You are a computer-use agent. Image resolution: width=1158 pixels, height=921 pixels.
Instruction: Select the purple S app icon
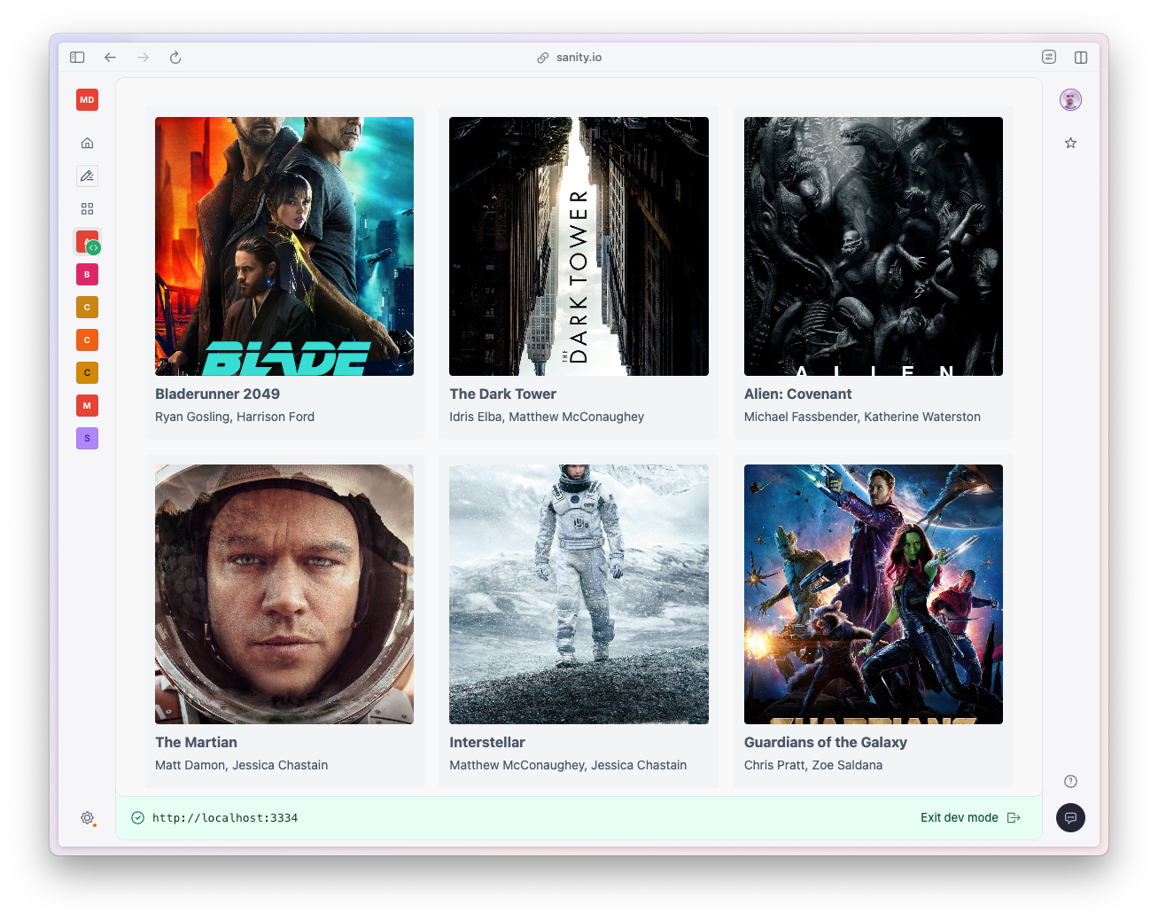tap(87, 439)
